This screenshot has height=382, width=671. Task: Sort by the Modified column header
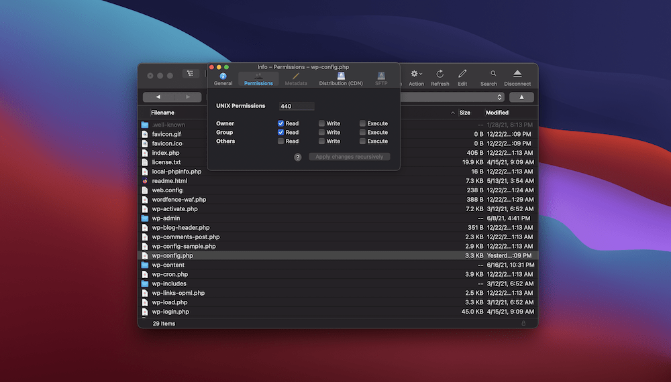coord(497,113)
